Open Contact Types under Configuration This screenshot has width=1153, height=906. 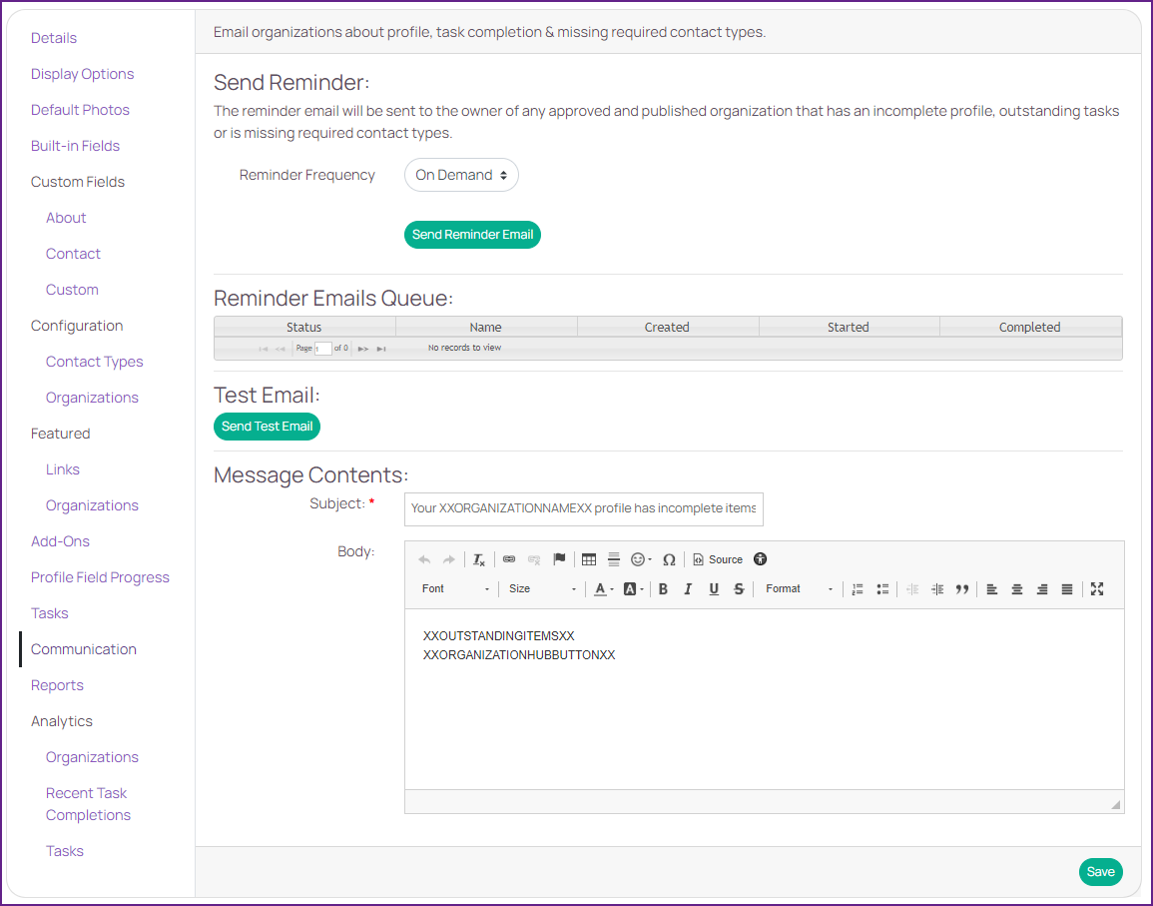tap(94, 363)
